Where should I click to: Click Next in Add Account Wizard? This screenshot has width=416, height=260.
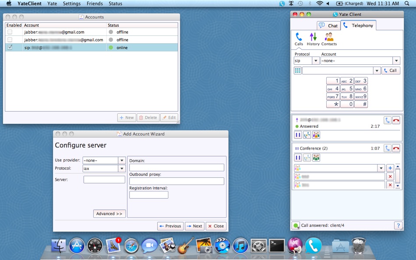tap(195, 226)
